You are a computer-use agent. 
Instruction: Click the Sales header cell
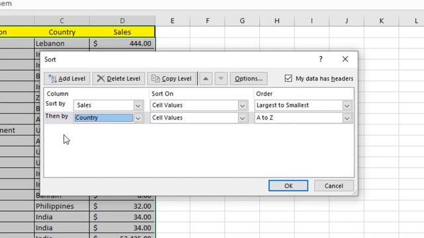(x=122, y=32)
